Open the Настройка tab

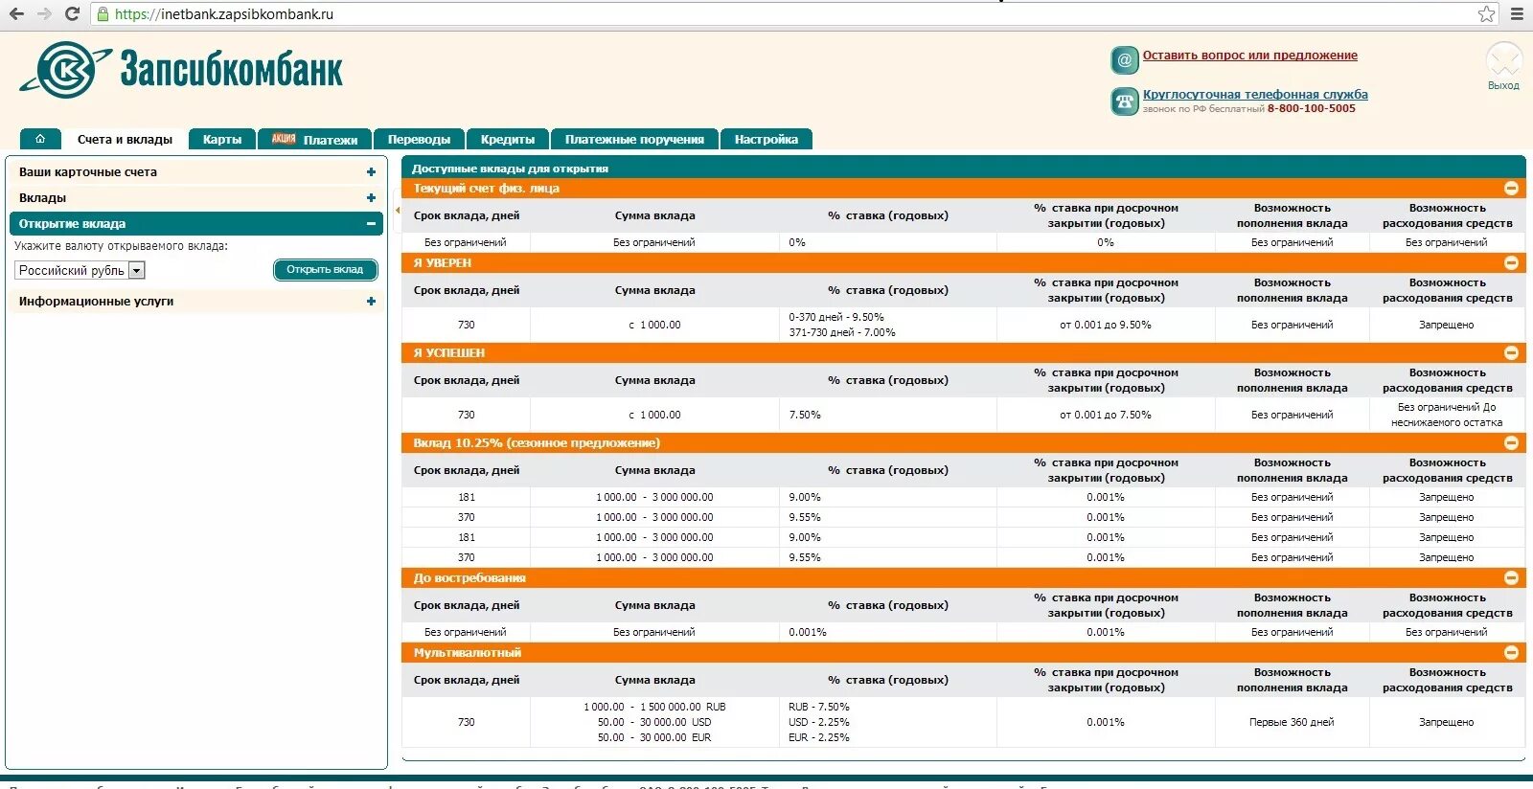766,139
